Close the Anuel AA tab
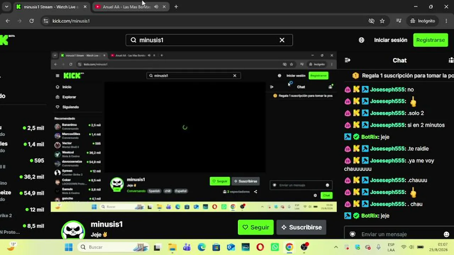 pyautogui.click(x=164, y=7)
